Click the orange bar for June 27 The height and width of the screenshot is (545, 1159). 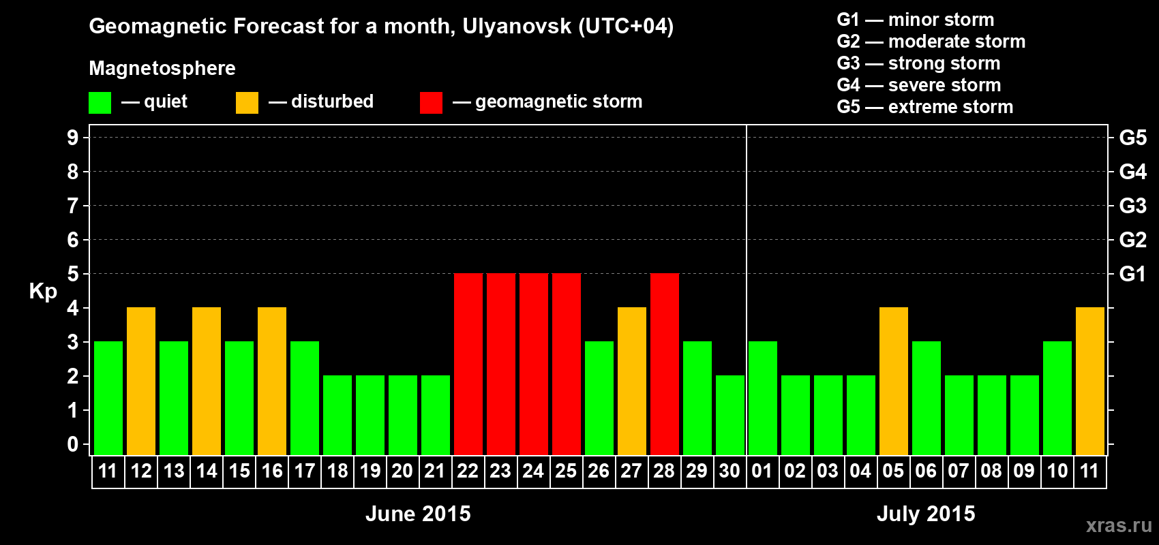[x=632, y=381]
